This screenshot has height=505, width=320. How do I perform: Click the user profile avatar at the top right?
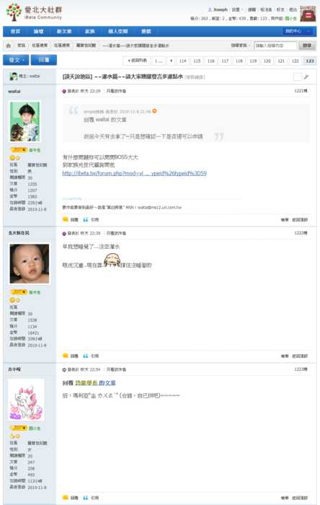click(308, 14)
